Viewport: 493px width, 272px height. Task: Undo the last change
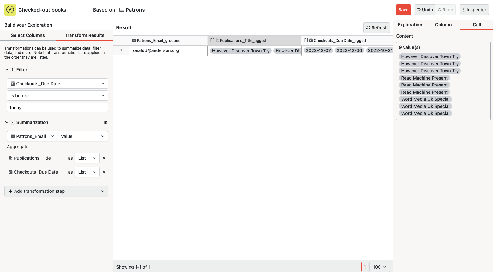pyautogui.click(x=425, y=10)
